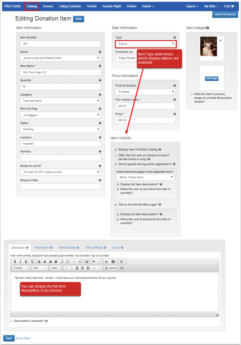
Task: Open Voting Contests in navigation bar
Action: (70, 6)
